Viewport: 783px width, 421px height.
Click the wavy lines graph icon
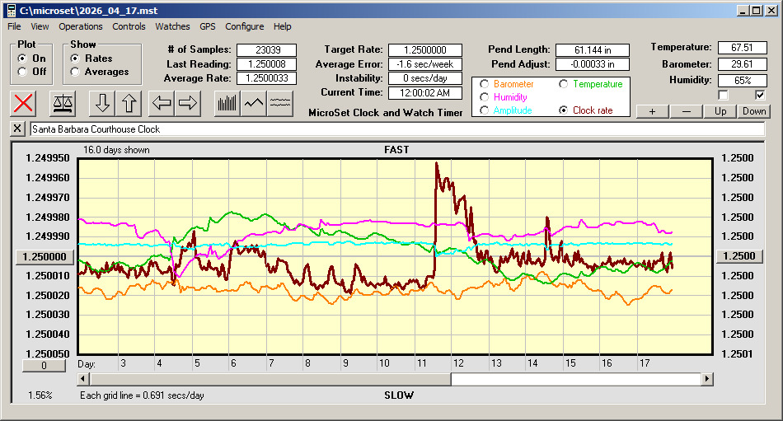[x=280, y=103]
